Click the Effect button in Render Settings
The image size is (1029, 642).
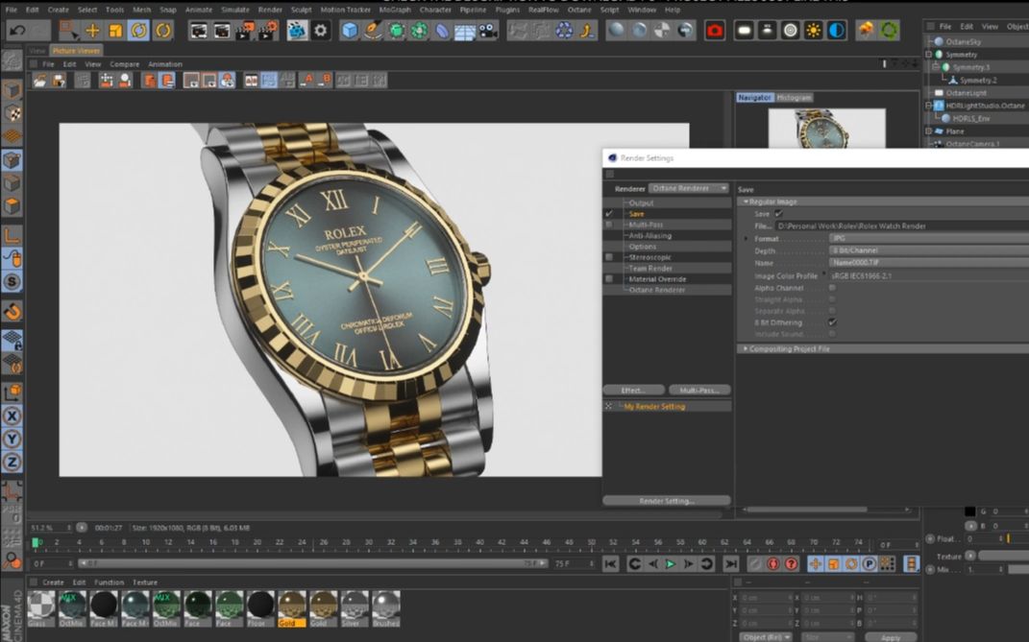point(632,390)
